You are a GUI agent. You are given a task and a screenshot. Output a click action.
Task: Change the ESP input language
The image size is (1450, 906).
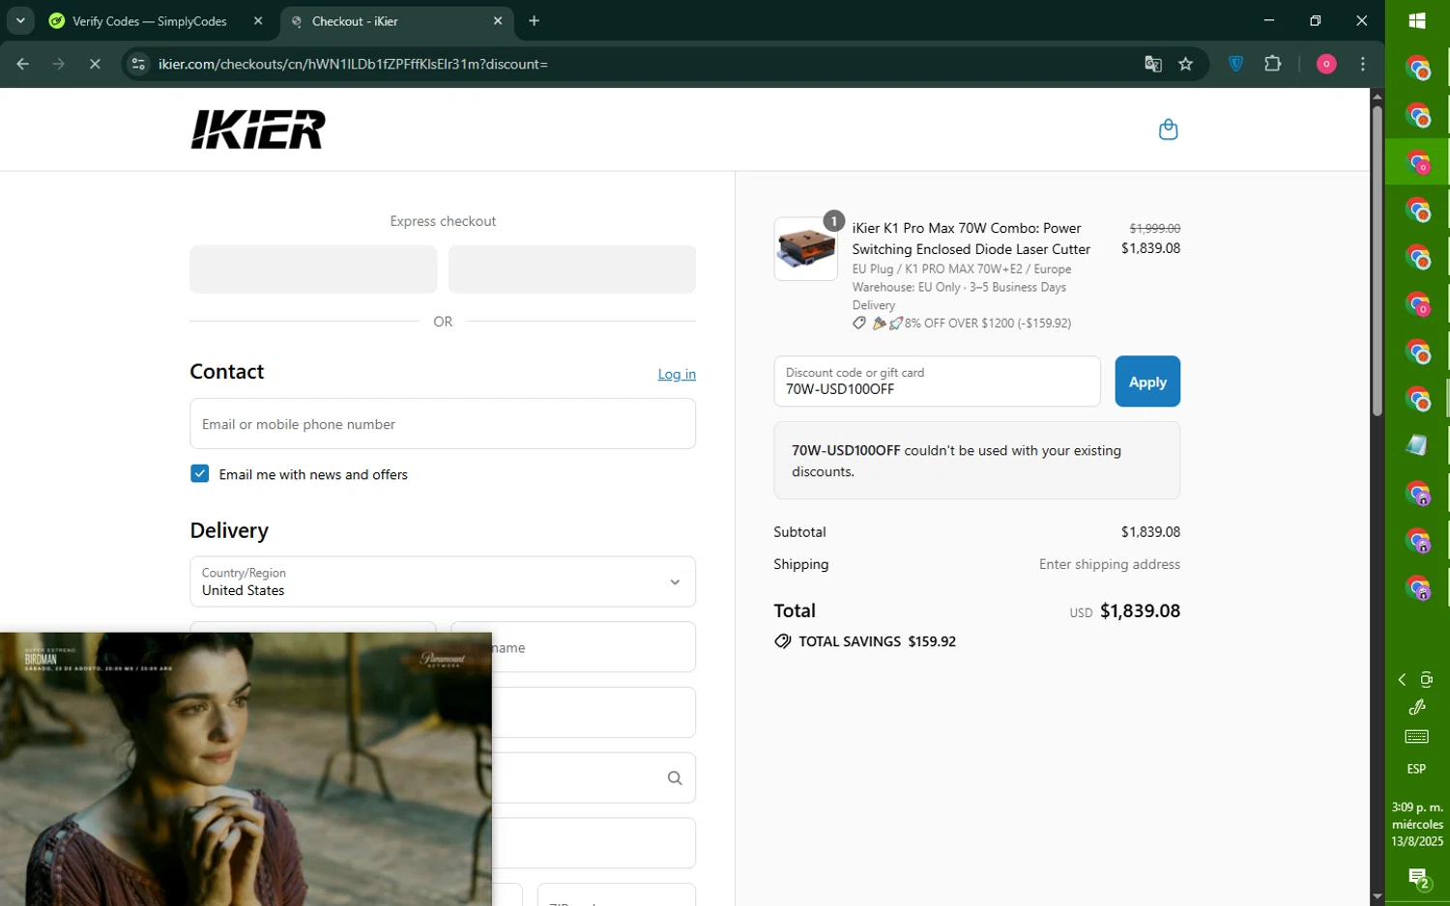coord(1416,769)
